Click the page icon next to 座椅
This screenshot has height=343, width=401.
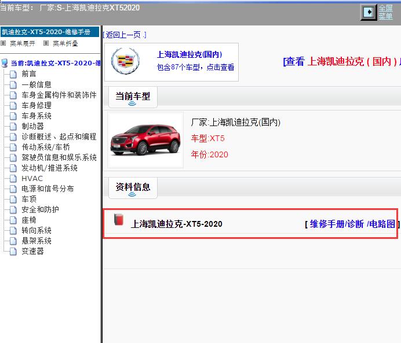(13, 220)
